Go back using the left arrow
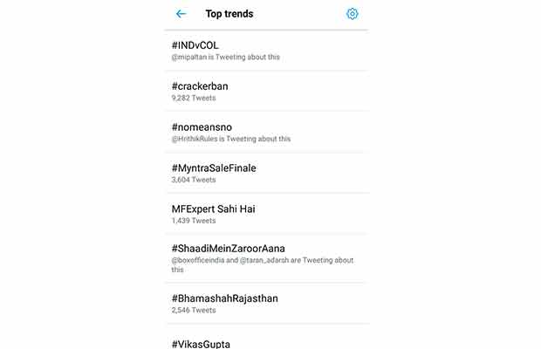 (x=181, y=14)
